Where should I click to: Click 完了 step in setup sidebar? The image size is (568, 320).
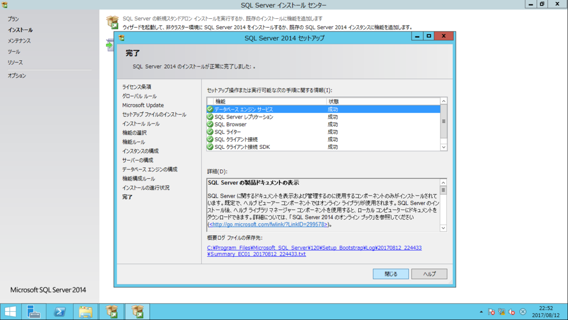pos(127,197)
